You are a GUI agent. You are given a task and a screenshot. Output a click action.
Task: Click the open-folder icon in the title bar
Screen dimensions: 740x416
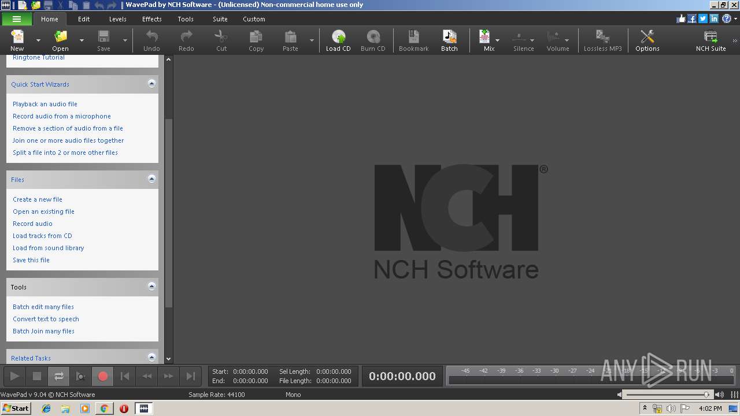click(35, 5)
